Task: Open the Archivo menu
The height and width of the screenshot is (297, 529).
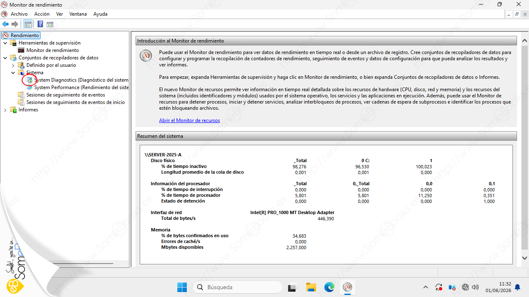Action: point(19,14)
